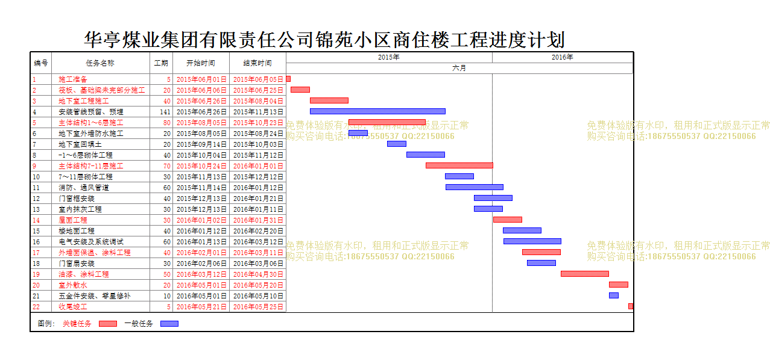Select task 筏板、基础梁未完部分施工

pyautogui.click(x=102, y=90)
